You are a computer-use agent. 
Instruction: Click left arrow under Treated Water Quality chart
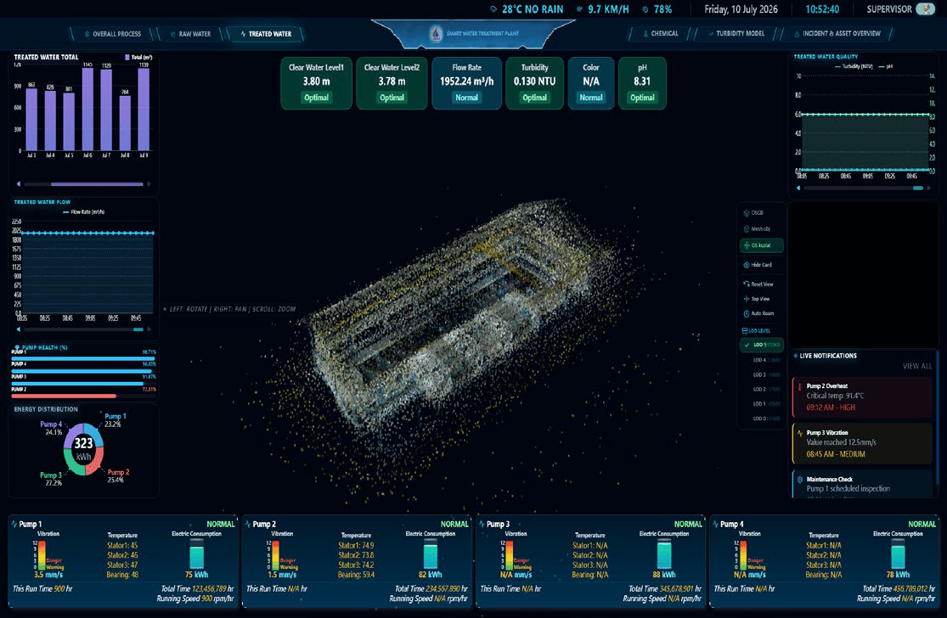click(798, 188)
